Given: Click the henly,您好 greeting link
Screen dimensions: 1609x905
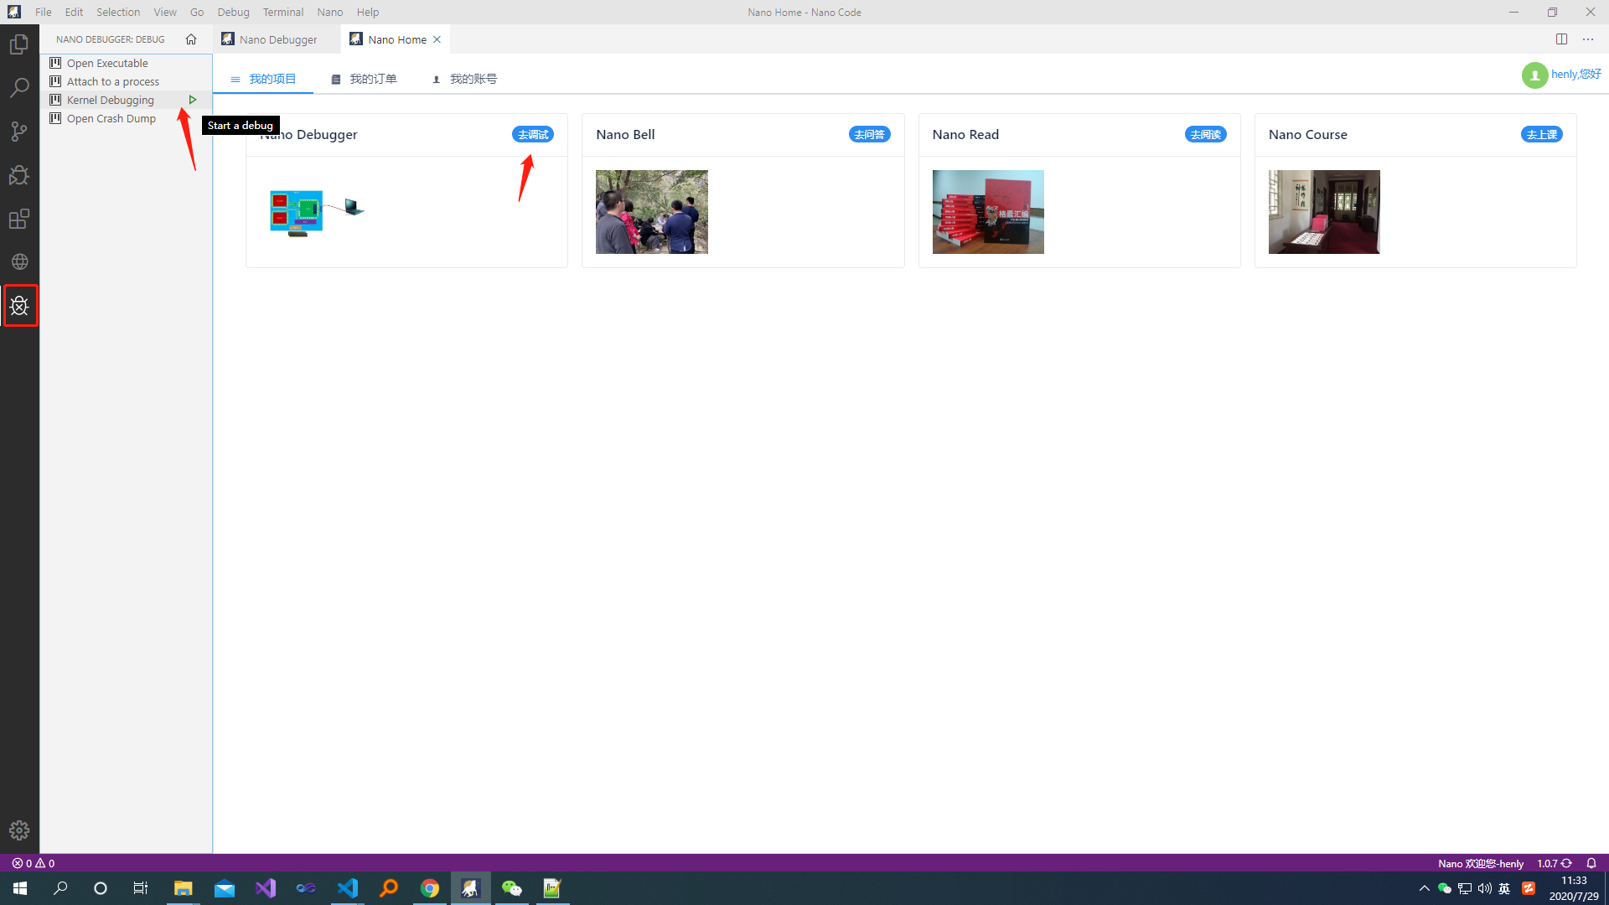Looking at the screenshot, I should (1575, 74).
